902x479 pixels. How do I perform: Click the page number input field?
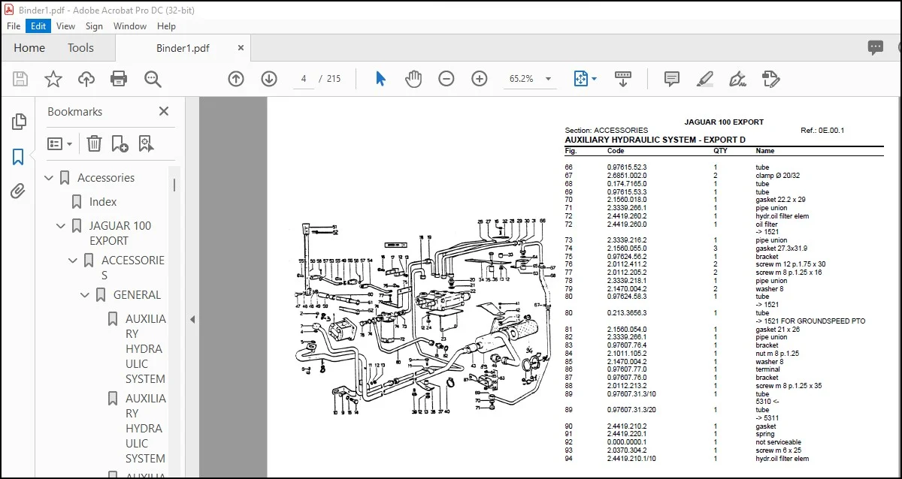point(304,79)
